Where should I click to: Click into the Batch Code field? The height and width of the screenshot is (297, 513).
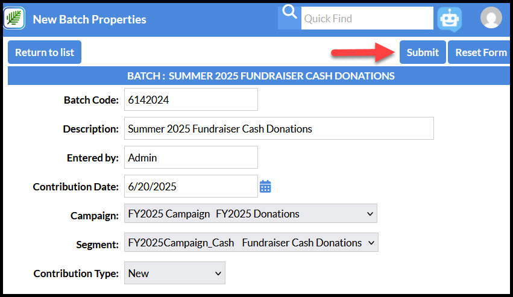(x=191, y=99)
